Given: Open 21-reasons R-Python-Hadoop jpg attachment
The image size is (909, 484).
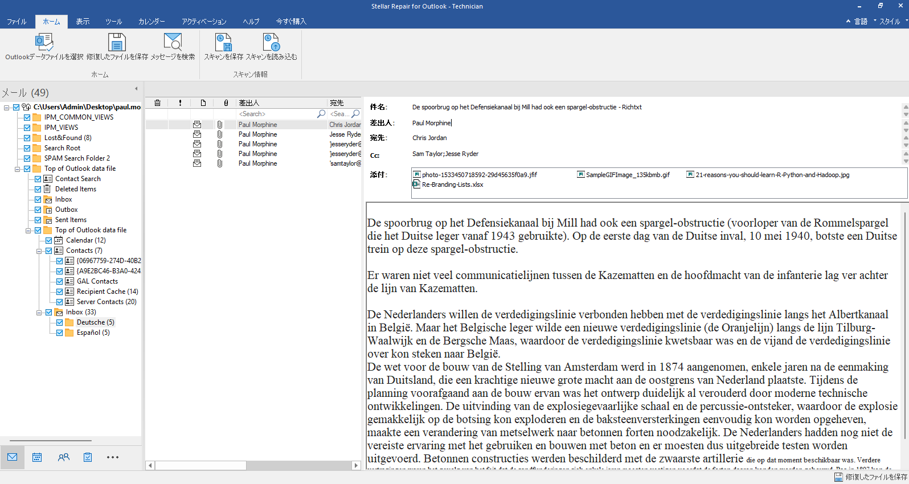Looking at the screenshot, I should tap(768, 175).
